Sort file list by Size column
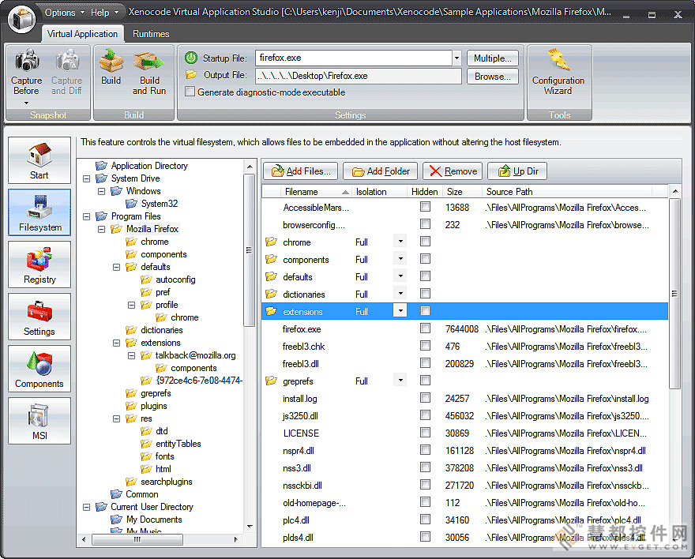Screen dimensions: 695x559 pyautogui.click(x=463, y=192)
